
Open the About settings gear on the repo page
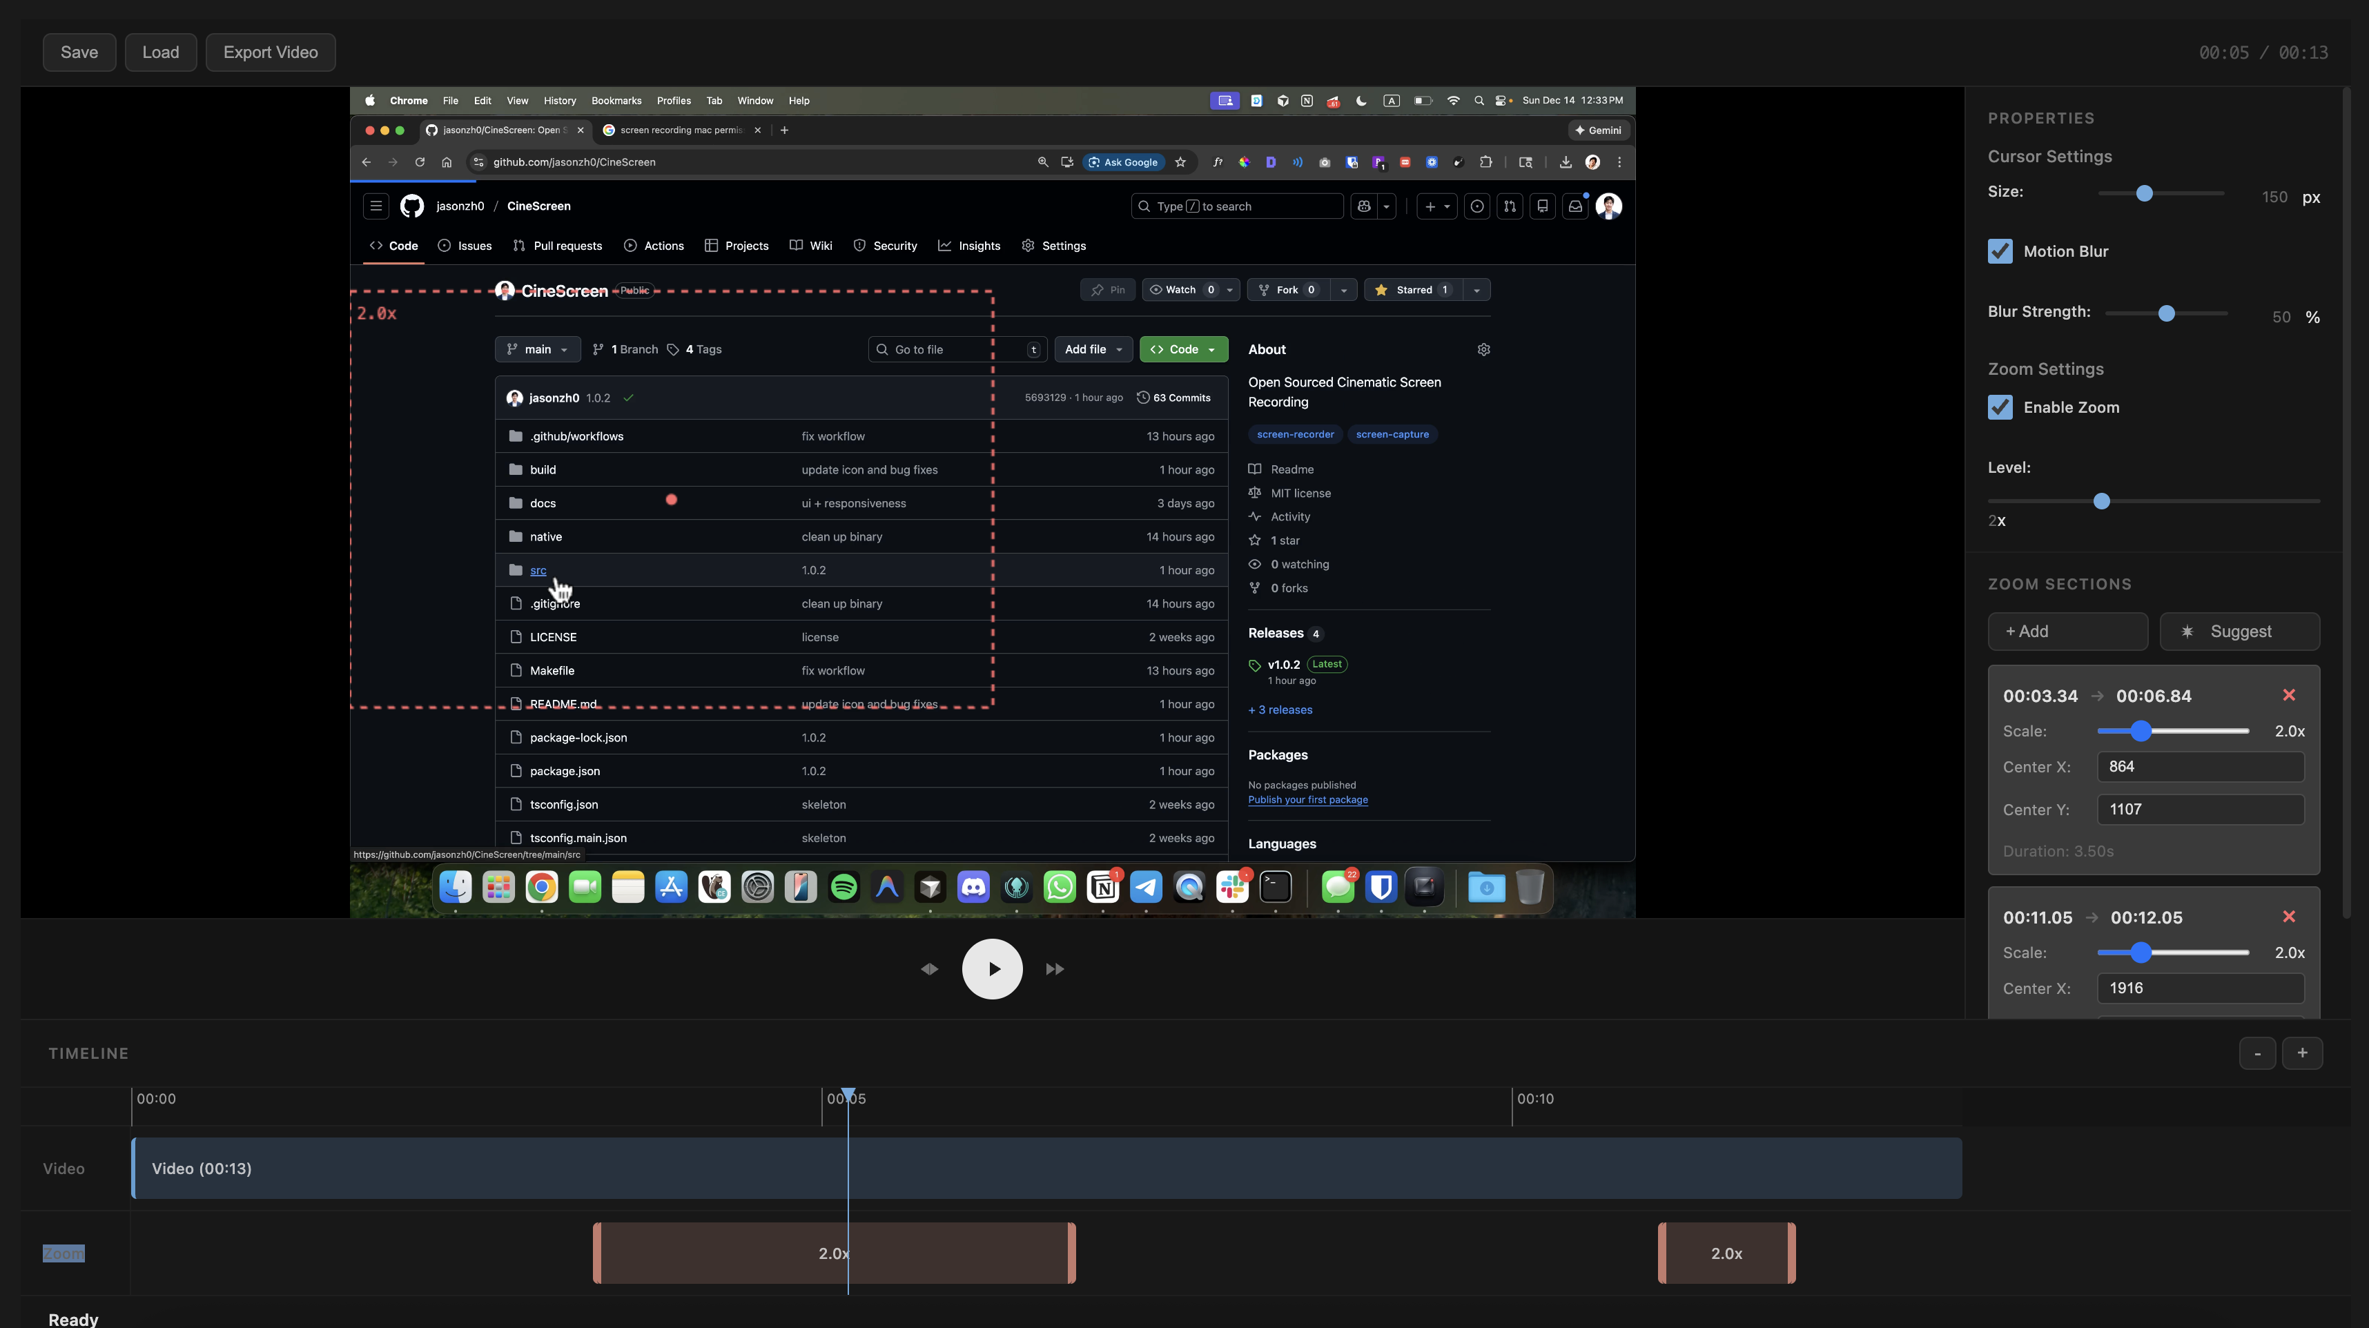point(1483,349)
